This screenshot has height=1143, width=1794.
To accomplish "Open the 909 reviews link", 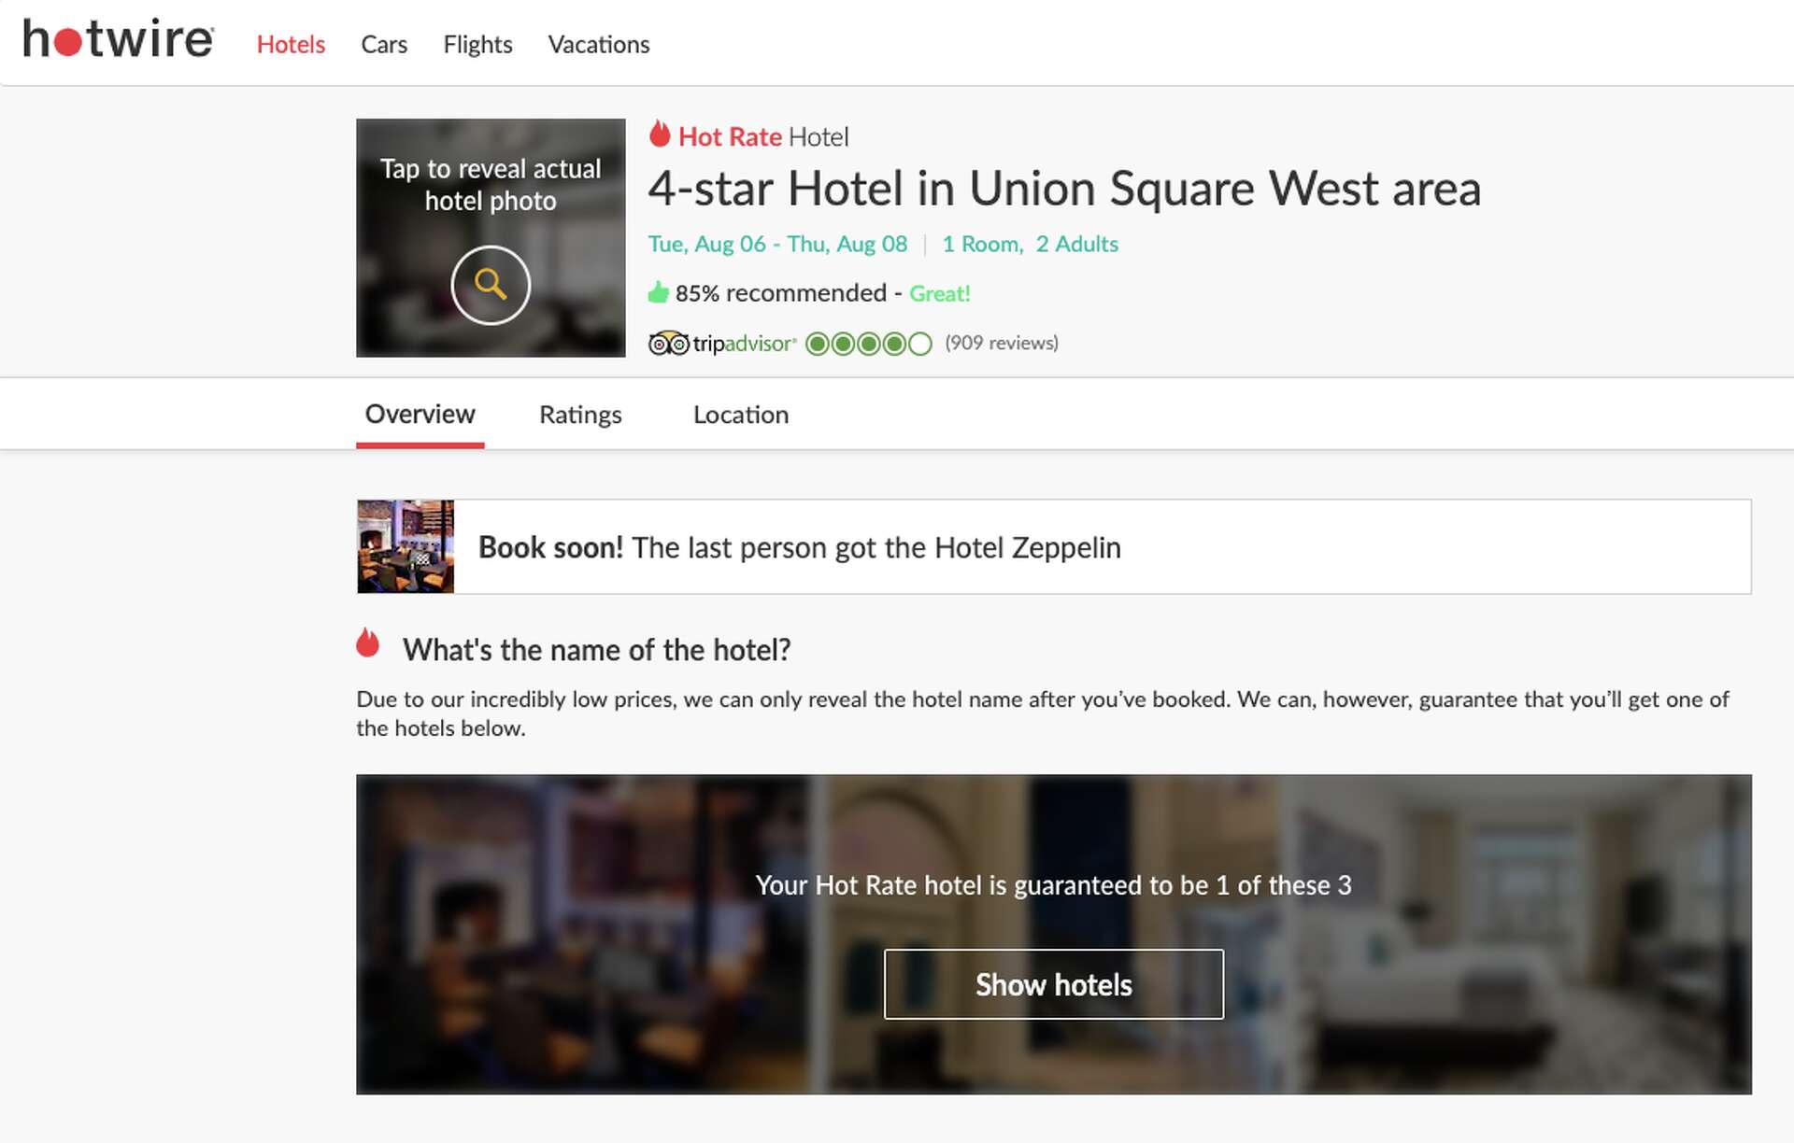I will [1002, 343].
